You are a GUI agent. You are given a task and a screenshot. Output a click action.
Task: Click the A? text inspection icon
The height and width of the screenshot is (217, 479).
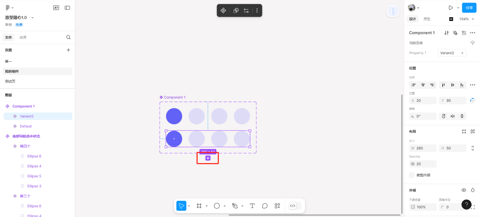coord(56,7)
